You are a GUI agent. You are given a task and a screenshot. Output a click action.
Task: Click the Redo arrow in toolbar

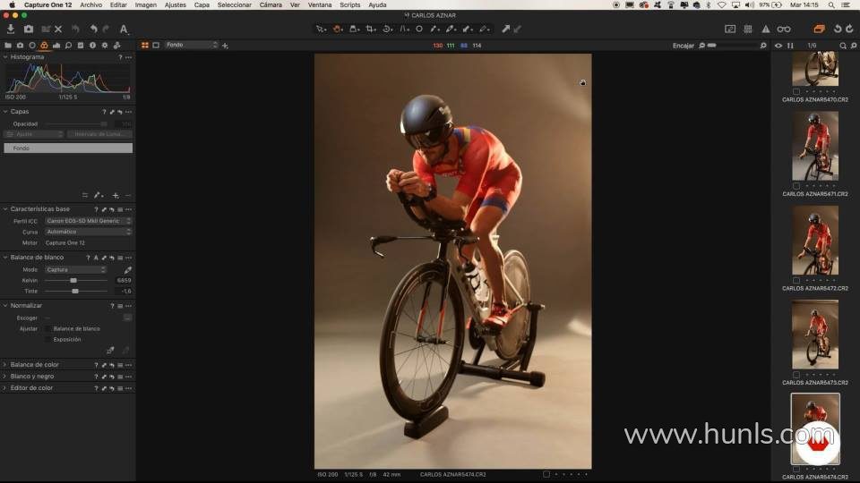106,29
